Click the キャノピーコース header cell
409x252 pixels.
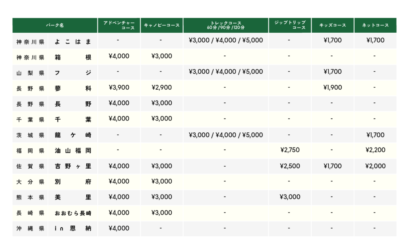pos(162,25)
